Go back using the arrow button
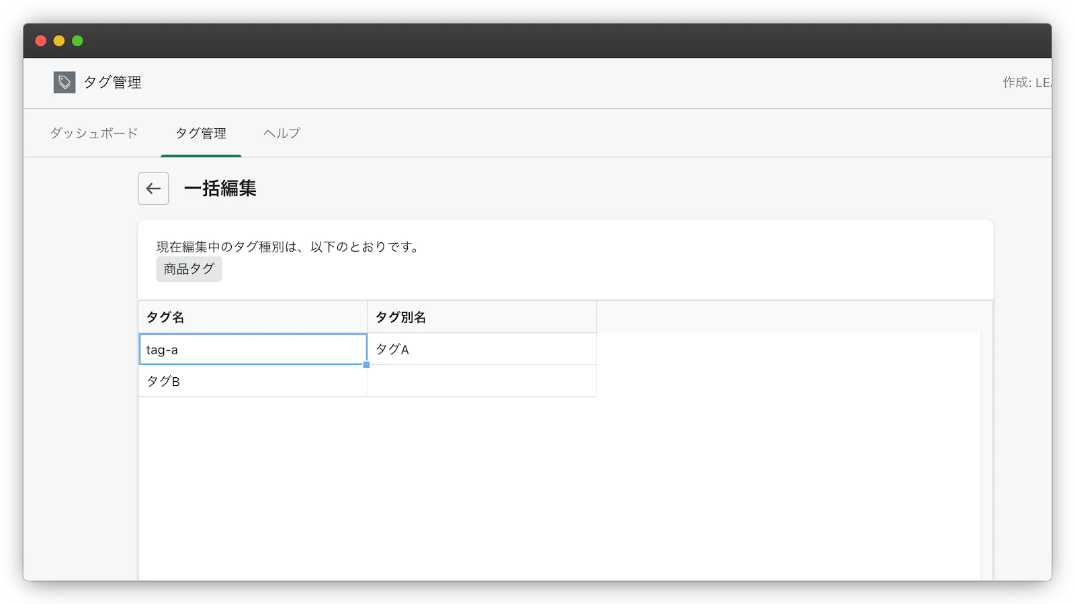This screenshot has height=604, width=1075. tap(153, 189)
